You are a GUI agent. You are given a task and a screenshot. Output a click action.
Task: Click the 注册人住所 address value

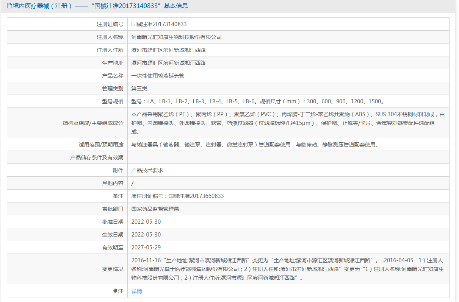[x=168, y=50]
